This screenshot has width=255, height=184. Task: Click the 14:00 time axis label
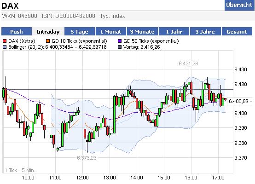point(137,178)
